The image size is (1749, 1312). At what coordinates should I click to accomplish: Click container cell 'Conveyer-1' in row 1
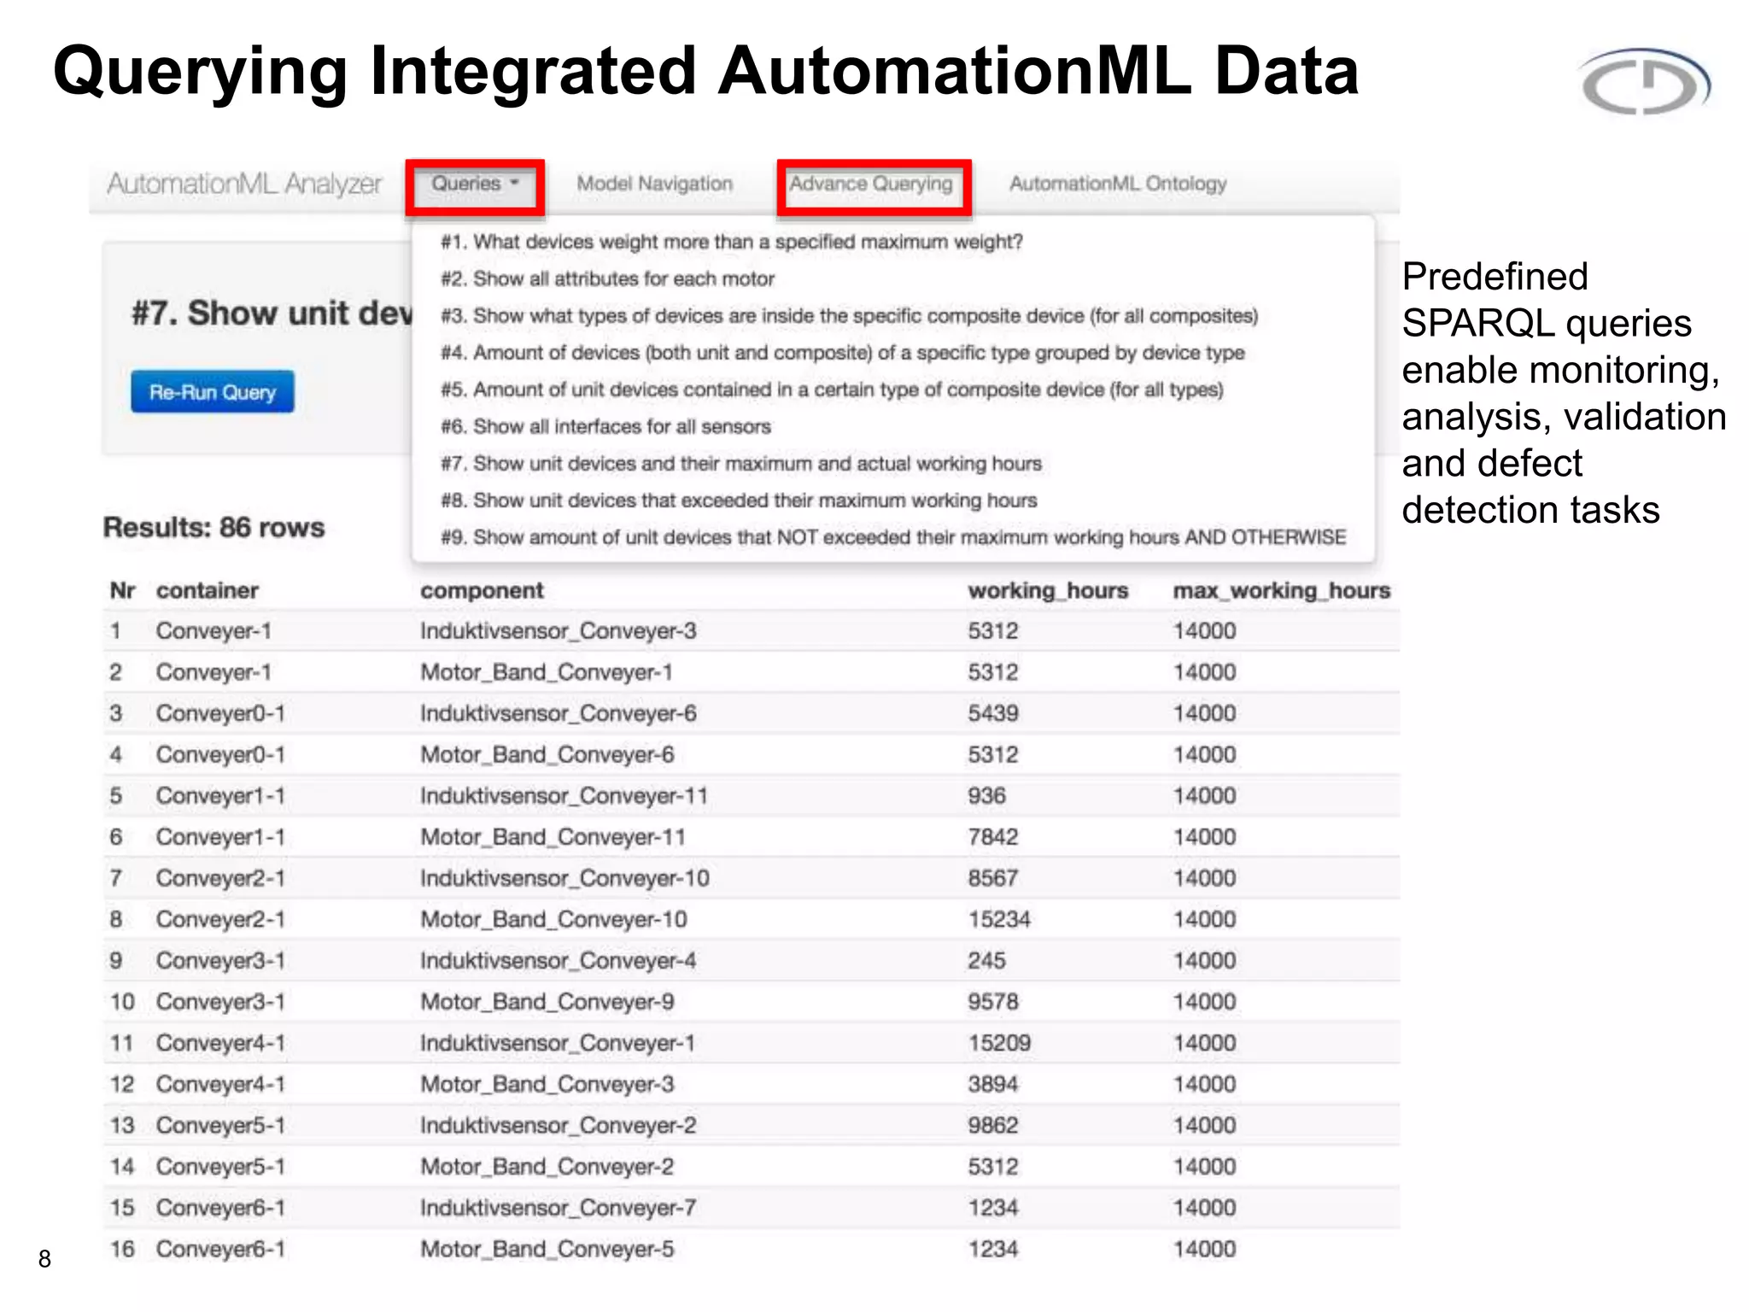[x=214, y=631]
